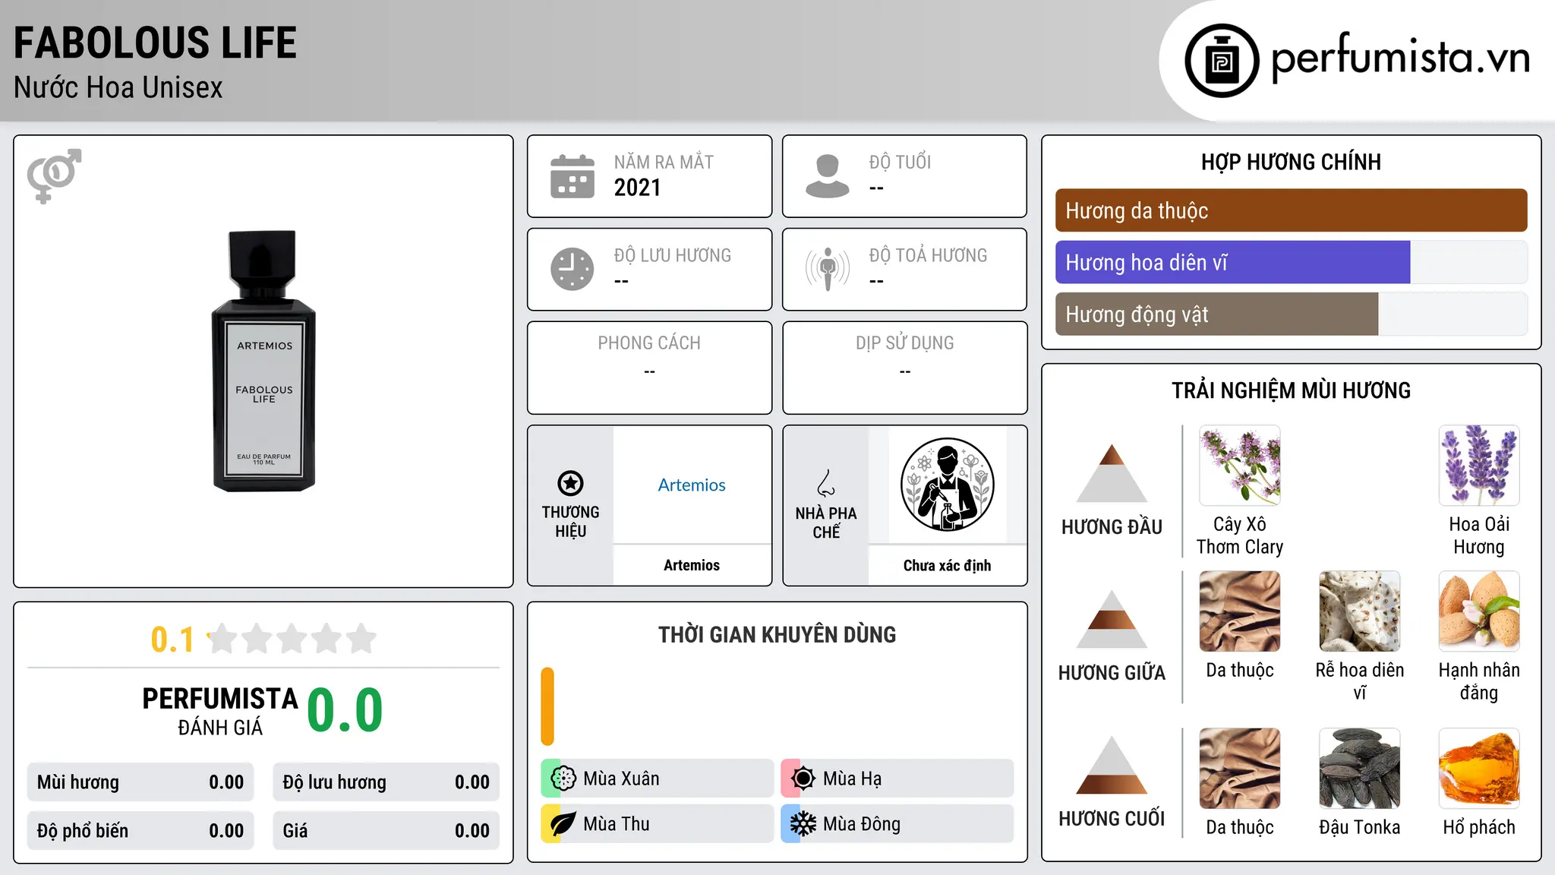Image resolution: width=1555 pixels, height=875 pixels.
Task: Click the Hương cuối pyramid icon
Action: click(1112, 765)
